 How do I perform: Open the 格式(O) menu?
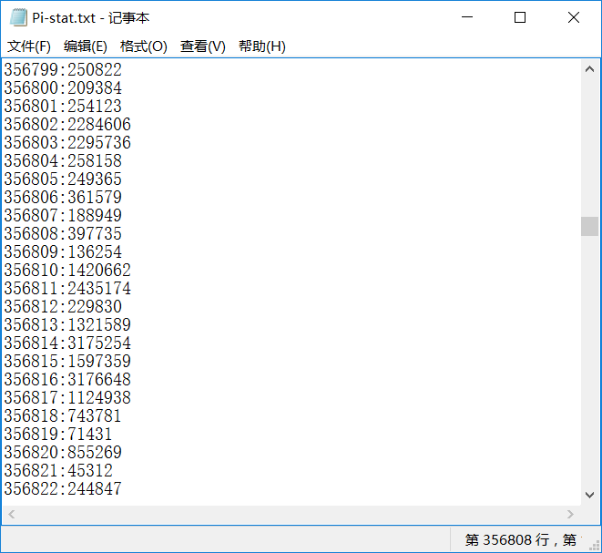point(144,46)
